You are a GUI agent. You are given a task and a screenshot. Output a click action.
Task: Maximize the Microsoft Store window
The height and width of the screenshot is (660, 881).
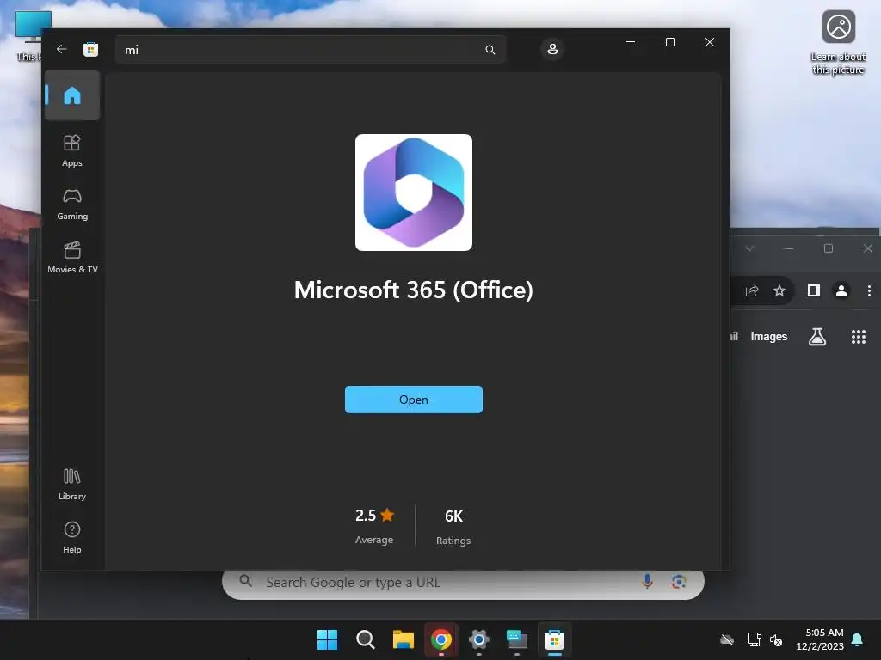pyautogui.click(x=669, y=42)
